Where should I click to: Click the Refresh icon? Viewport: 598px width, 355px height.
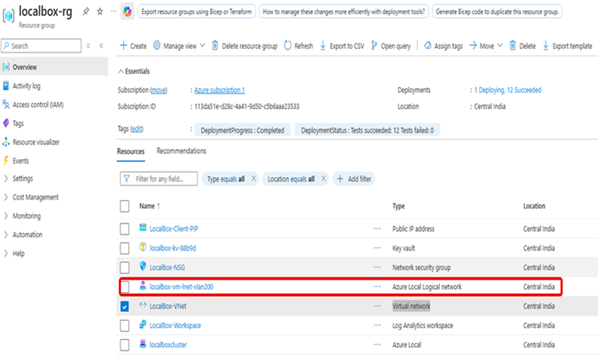point(288,46)
